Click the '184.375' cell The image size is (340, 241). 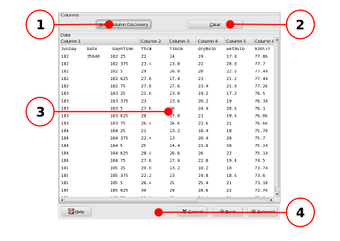[x=119, y=138]
